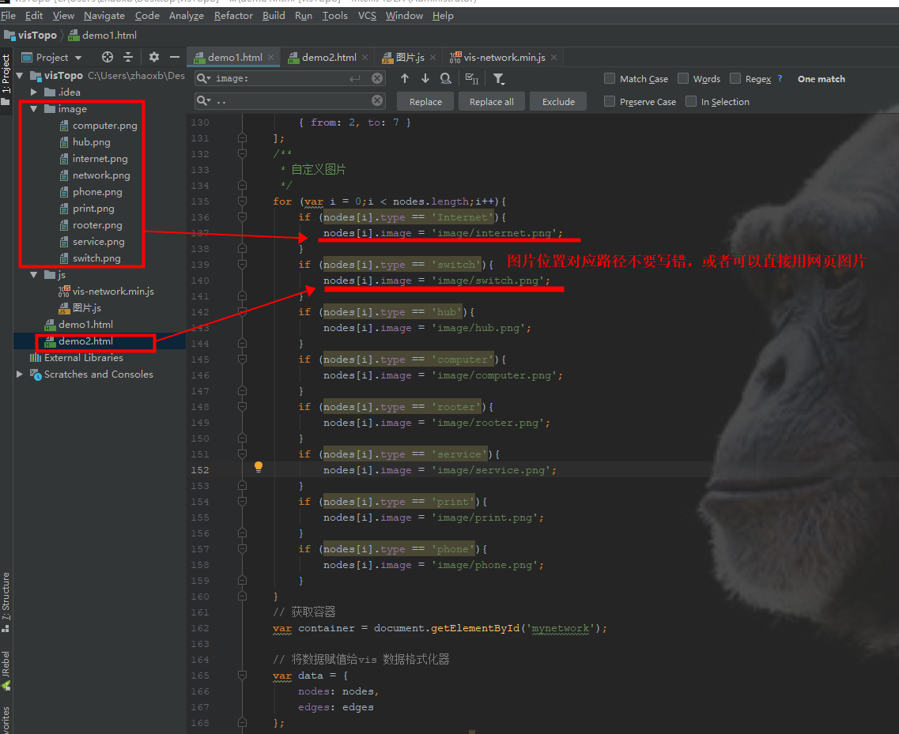Image resolution: width=899 pixels, height=734 pixels.
Task: Open the File menu
Action: pos(8,16)
